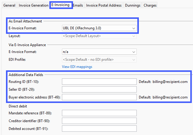Viewport: 193px width, 135px height.
Task: Focus the Routing ID (BT-10) field
Action: click(99, 82)
